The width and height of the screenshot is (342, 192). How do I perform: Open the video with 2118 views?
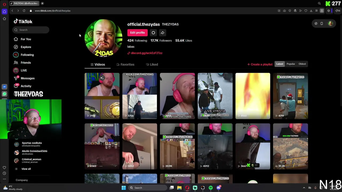102,96
